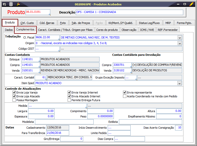The width and height of the screenshot is (197, 146).
Task: Open the Origem dropdown list
Action: [x=180, y=43]
